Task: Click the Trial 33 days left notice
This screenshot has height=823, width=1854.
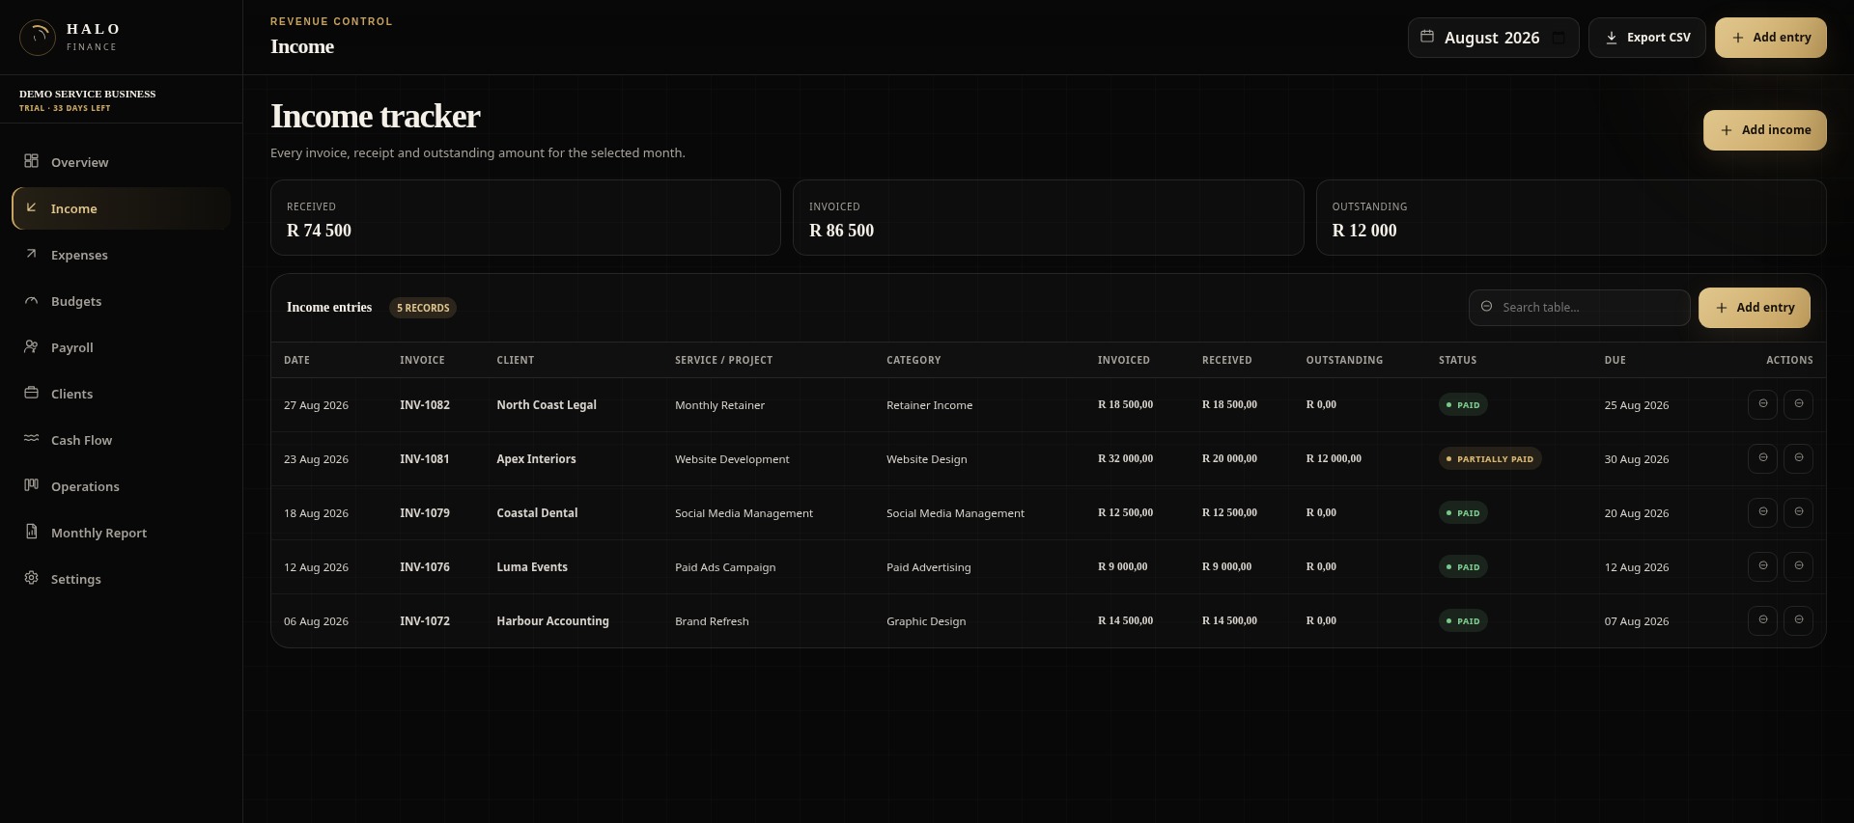Action: click(x=65, y=108)
